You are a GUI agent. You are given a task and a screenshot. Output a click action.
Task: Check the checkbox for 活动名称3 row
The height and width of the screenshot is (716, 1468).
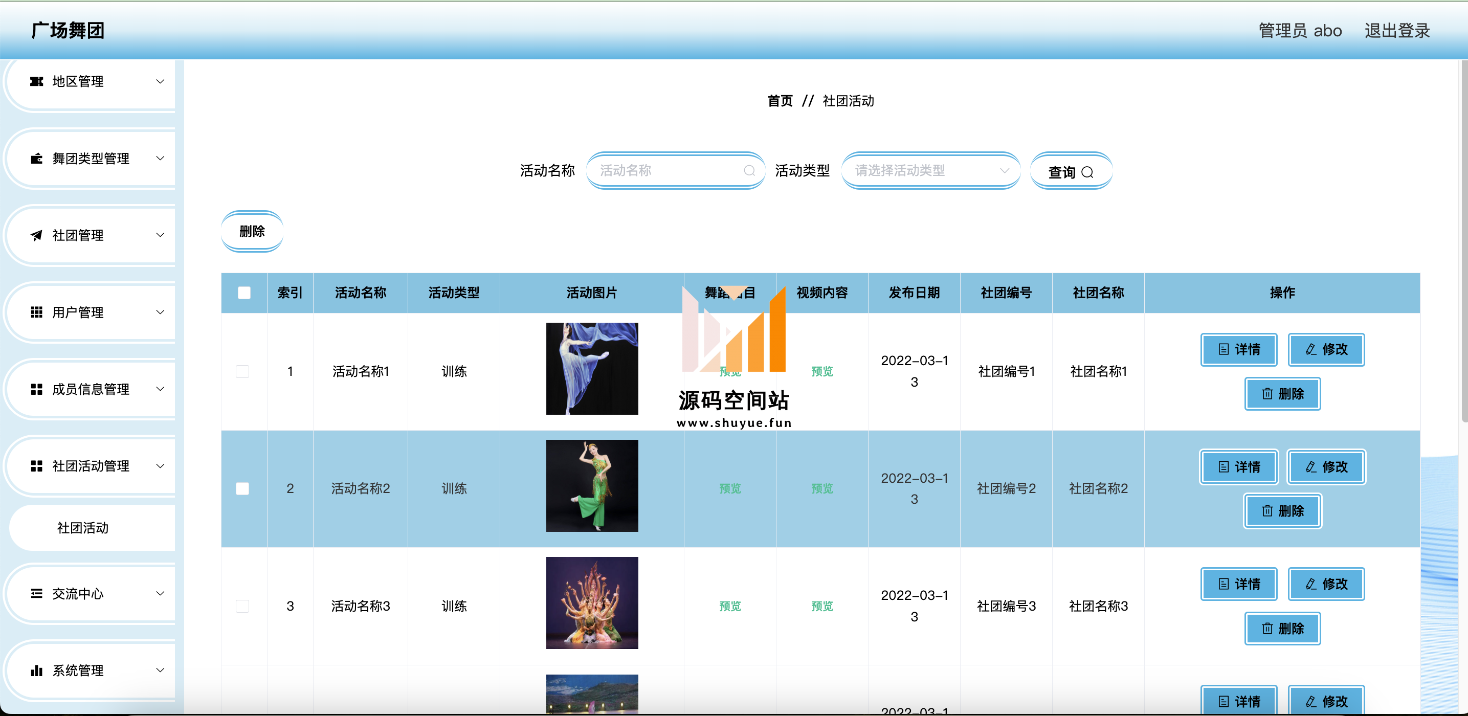coord(242,606)
